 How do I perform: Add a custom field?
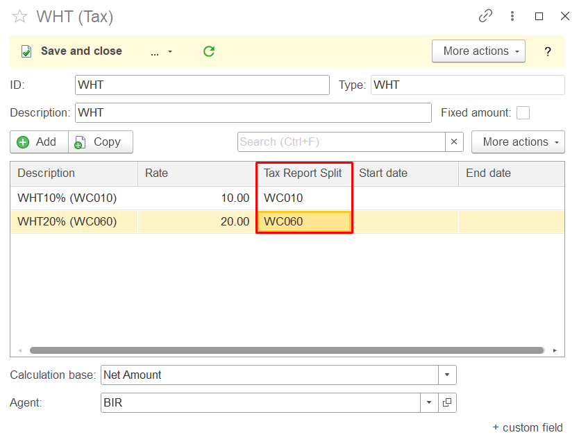point(528,427)
